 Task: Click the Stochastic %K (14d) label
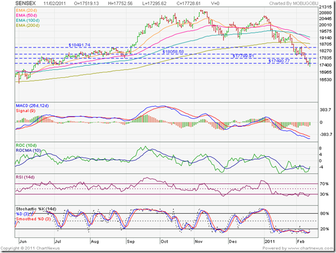point(36,209)
